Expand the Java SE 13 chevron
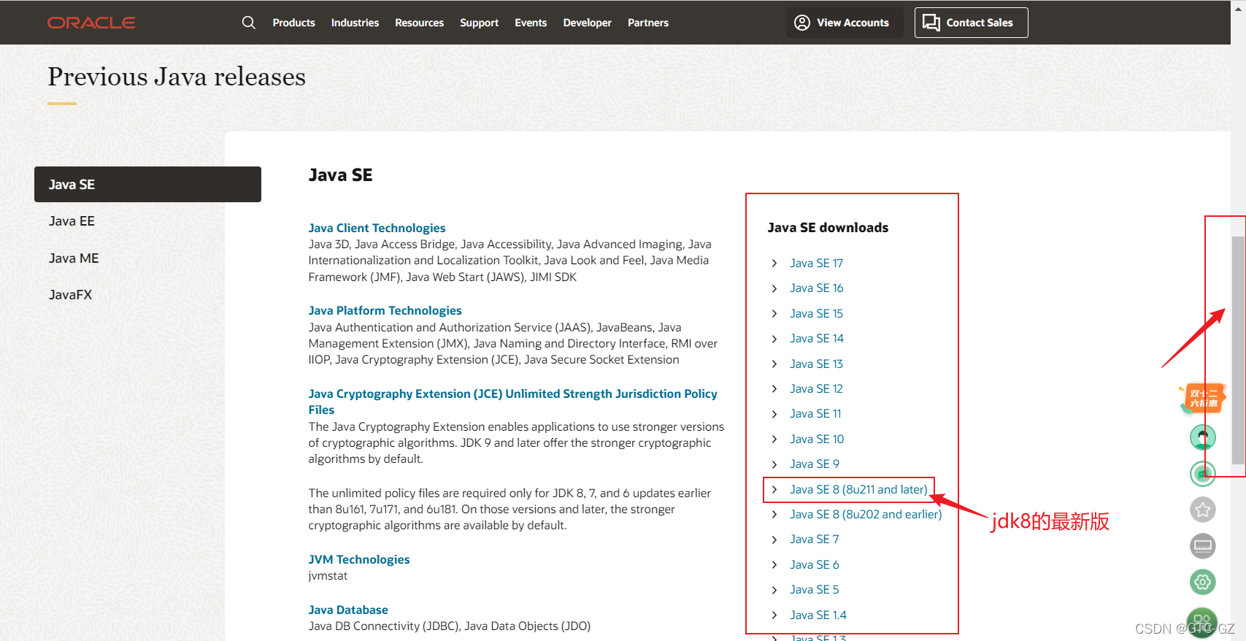This screenshot has width=1246, height=641. pyautogui.click(x=774, y=364)
